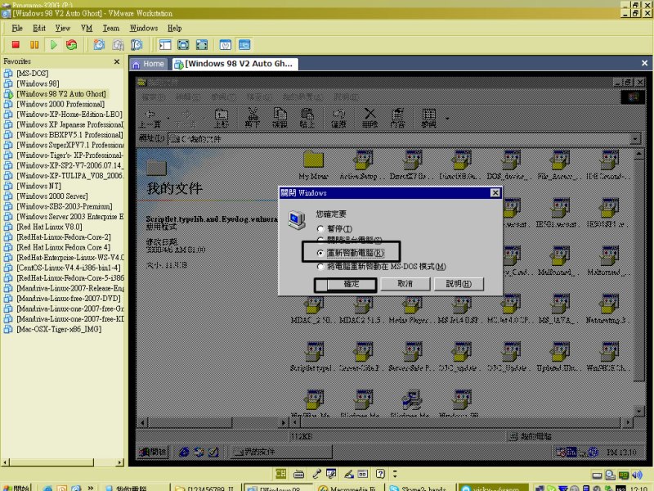654x491 pixels.
Task: Open the View menu
Action: (x=63, y=29)
